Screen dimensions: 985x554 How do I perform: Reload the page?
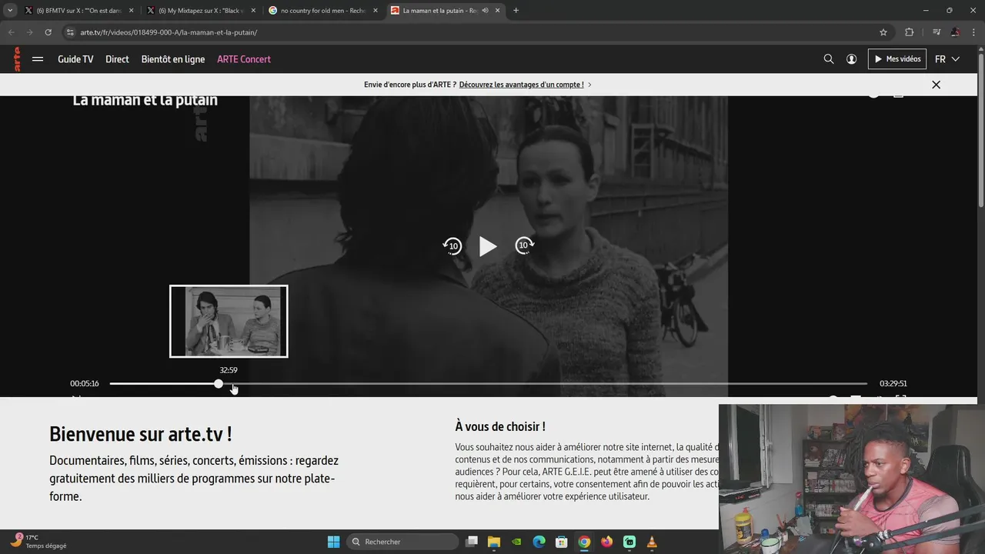(x=48, y=32)
